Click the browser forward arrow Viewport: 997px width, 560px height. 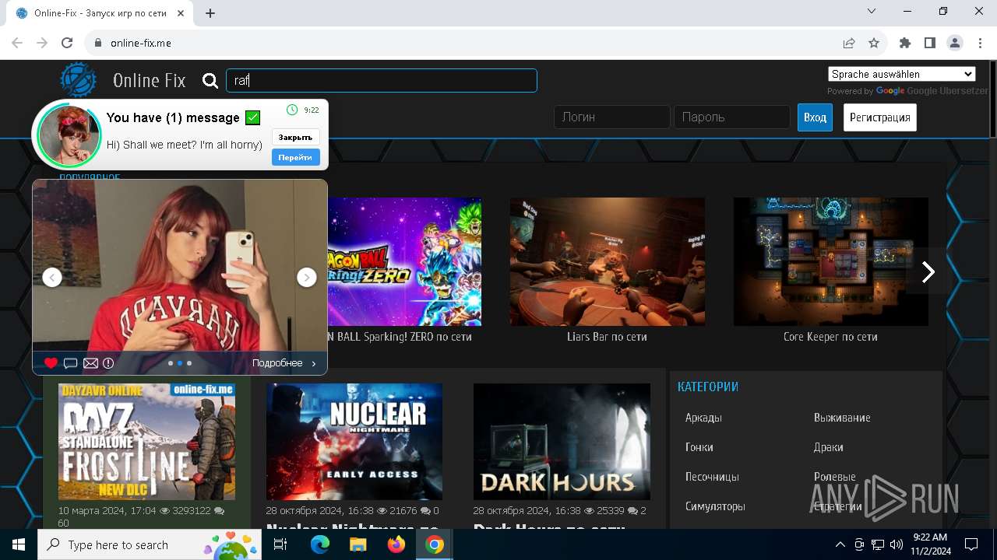click(x=42, y=43)
